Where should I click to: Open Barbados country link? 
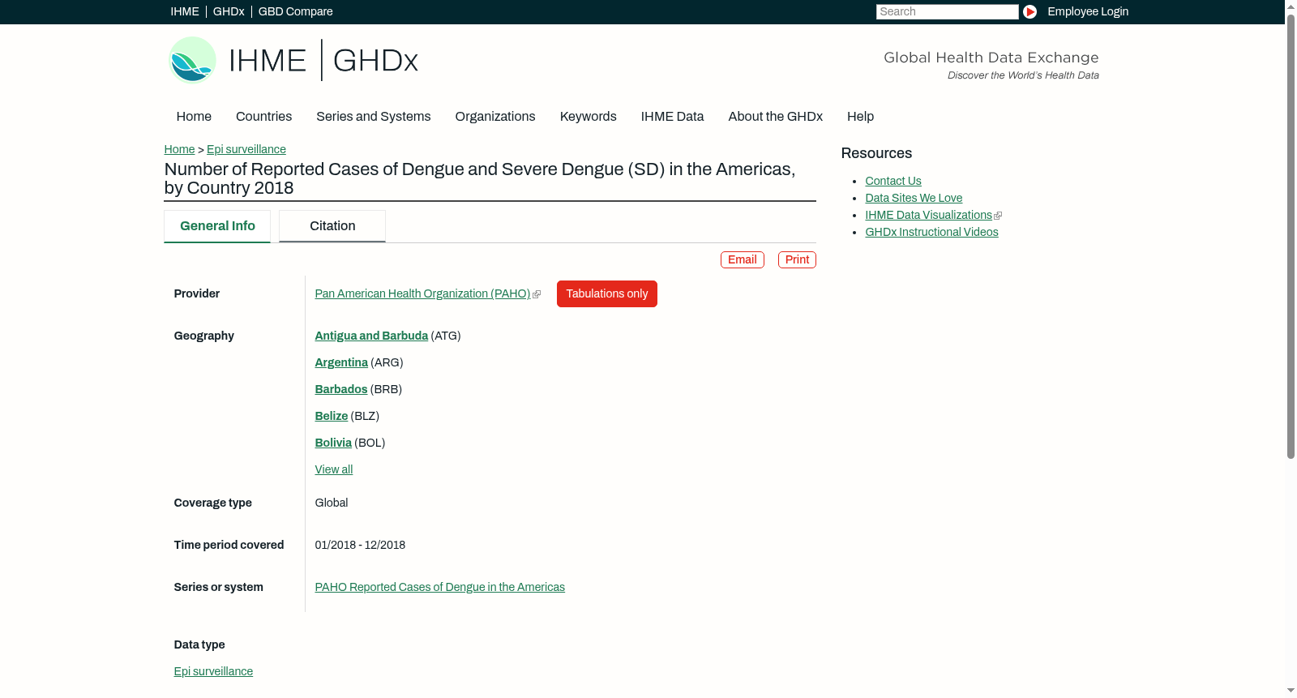click(341, 389)
